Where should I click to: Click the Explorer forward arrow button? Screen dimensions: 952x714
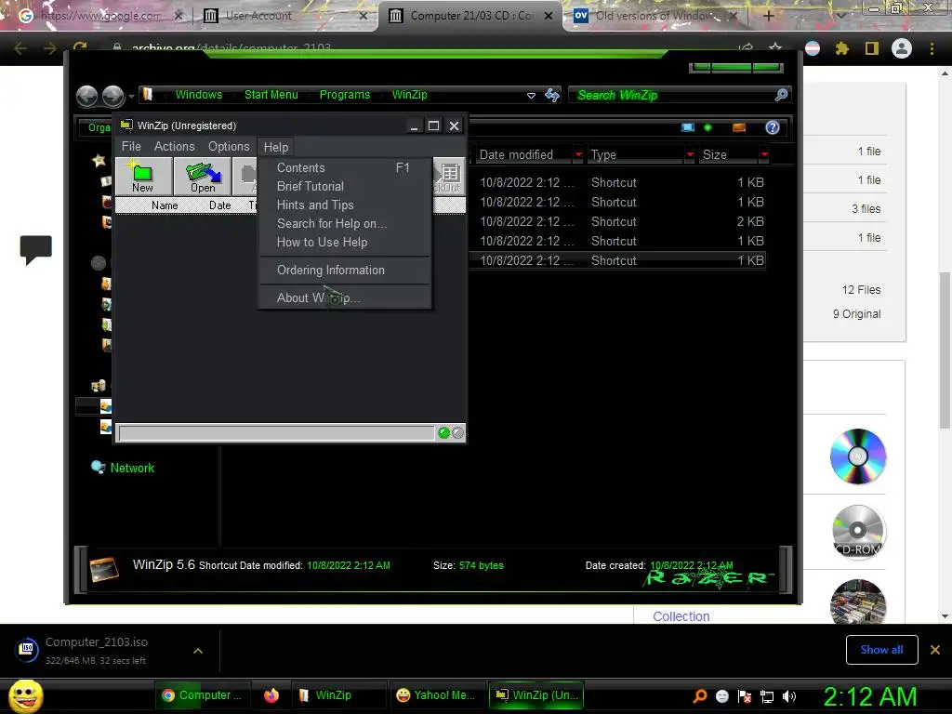[x=112, y=96]
